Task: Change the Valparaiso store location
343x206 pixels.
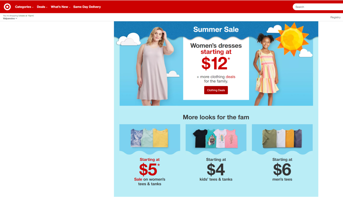Action: pos(10,18)
